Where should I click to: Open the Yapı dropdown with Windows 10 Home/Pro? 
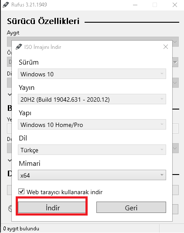coord(92,124)
